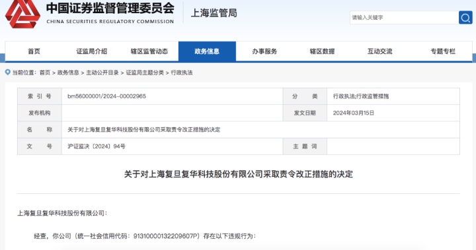This screenshot has width=476, height=250.
Task: Click the 分类 label cell
Action: tap(305, 96)
